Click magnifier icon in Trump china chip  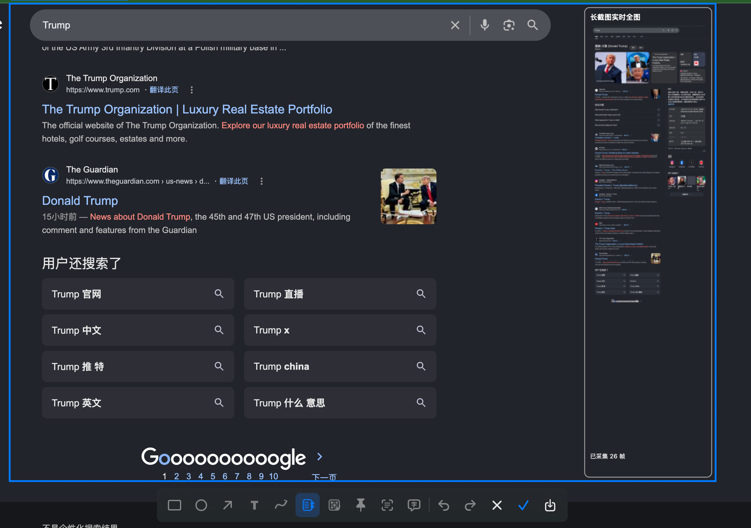click(x=421, y=366)
